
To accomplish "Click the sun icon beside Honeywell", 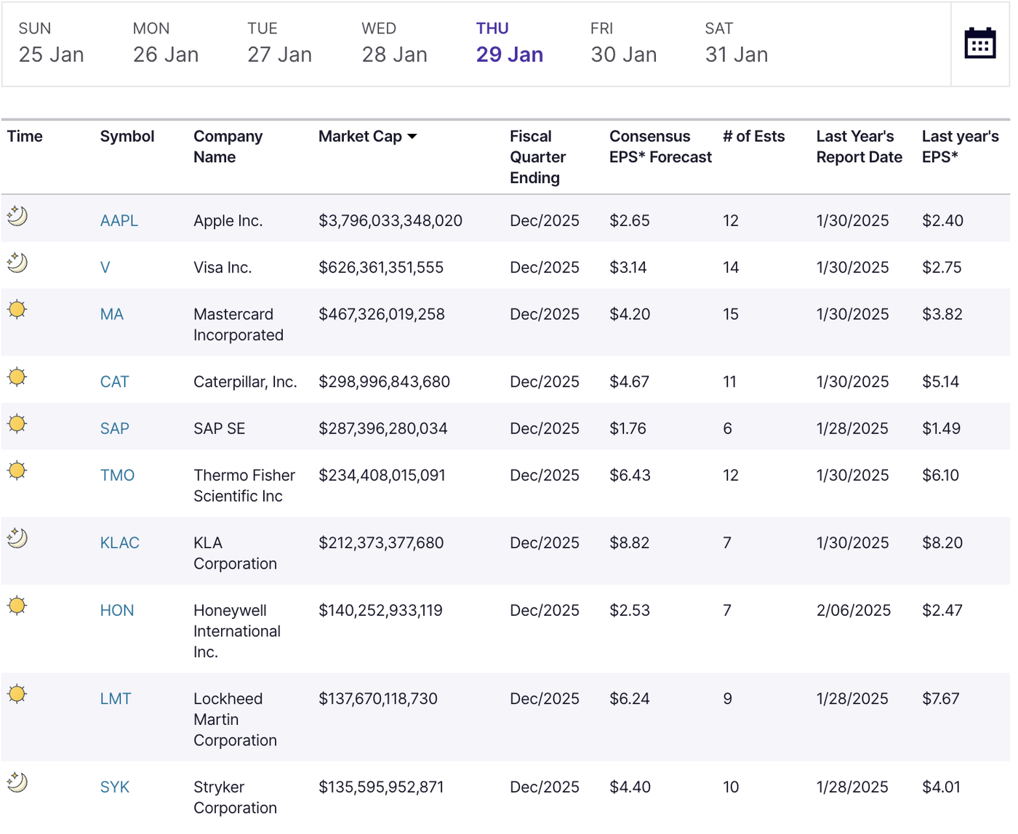I will [x=17, y=606].
